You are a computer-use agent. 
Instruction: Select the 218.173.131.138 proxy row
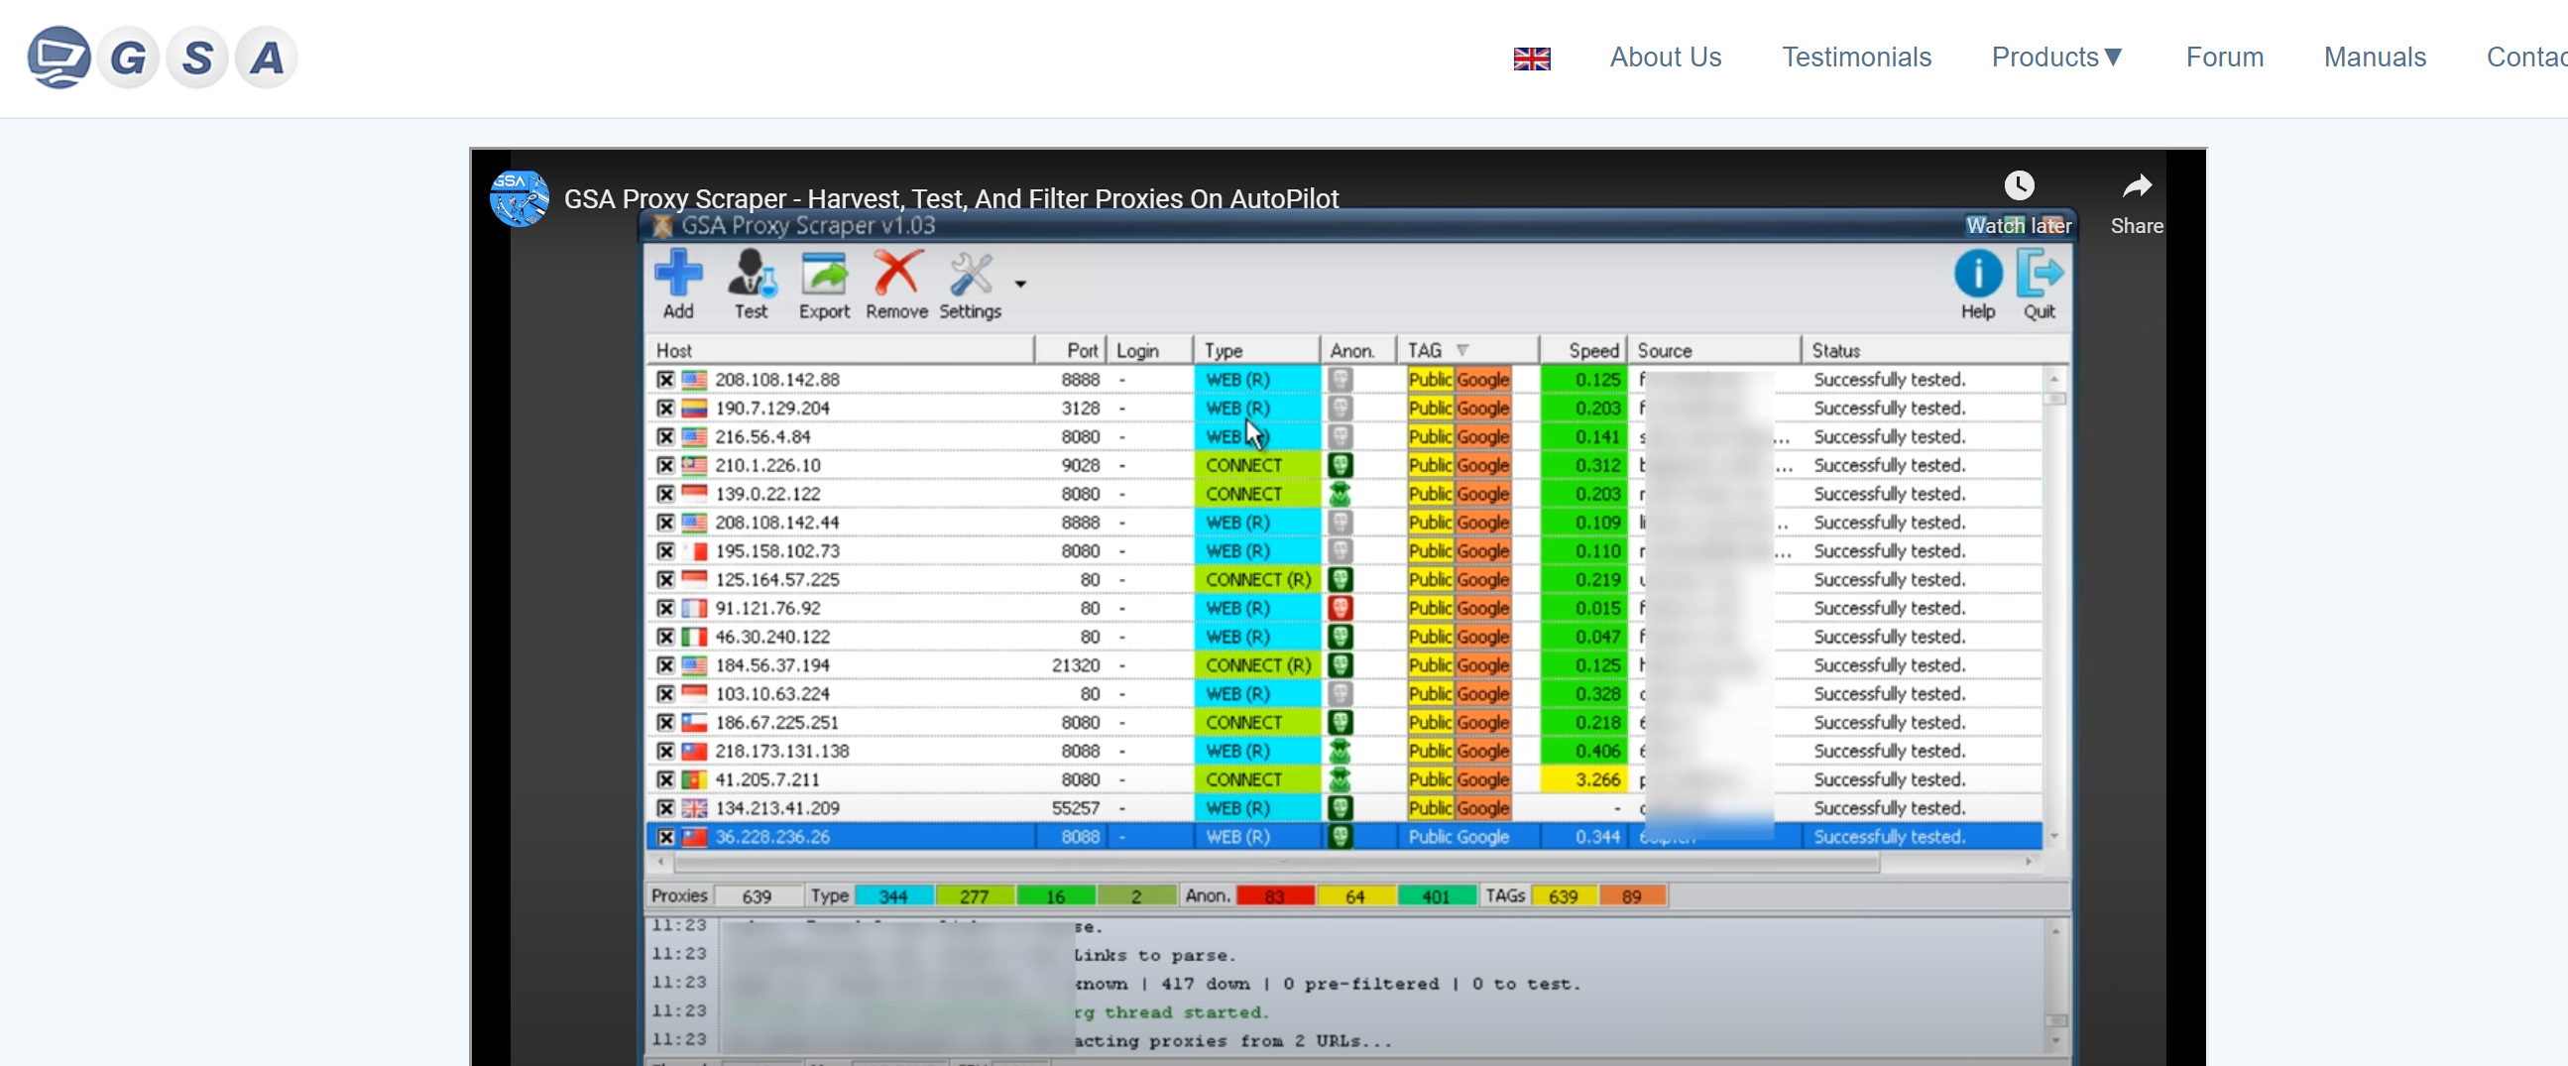tap(1344, 751)
